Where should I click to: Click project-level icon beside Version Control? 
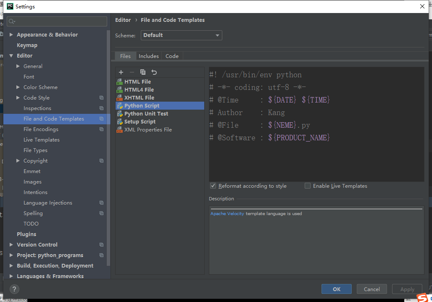click(101, 245)
